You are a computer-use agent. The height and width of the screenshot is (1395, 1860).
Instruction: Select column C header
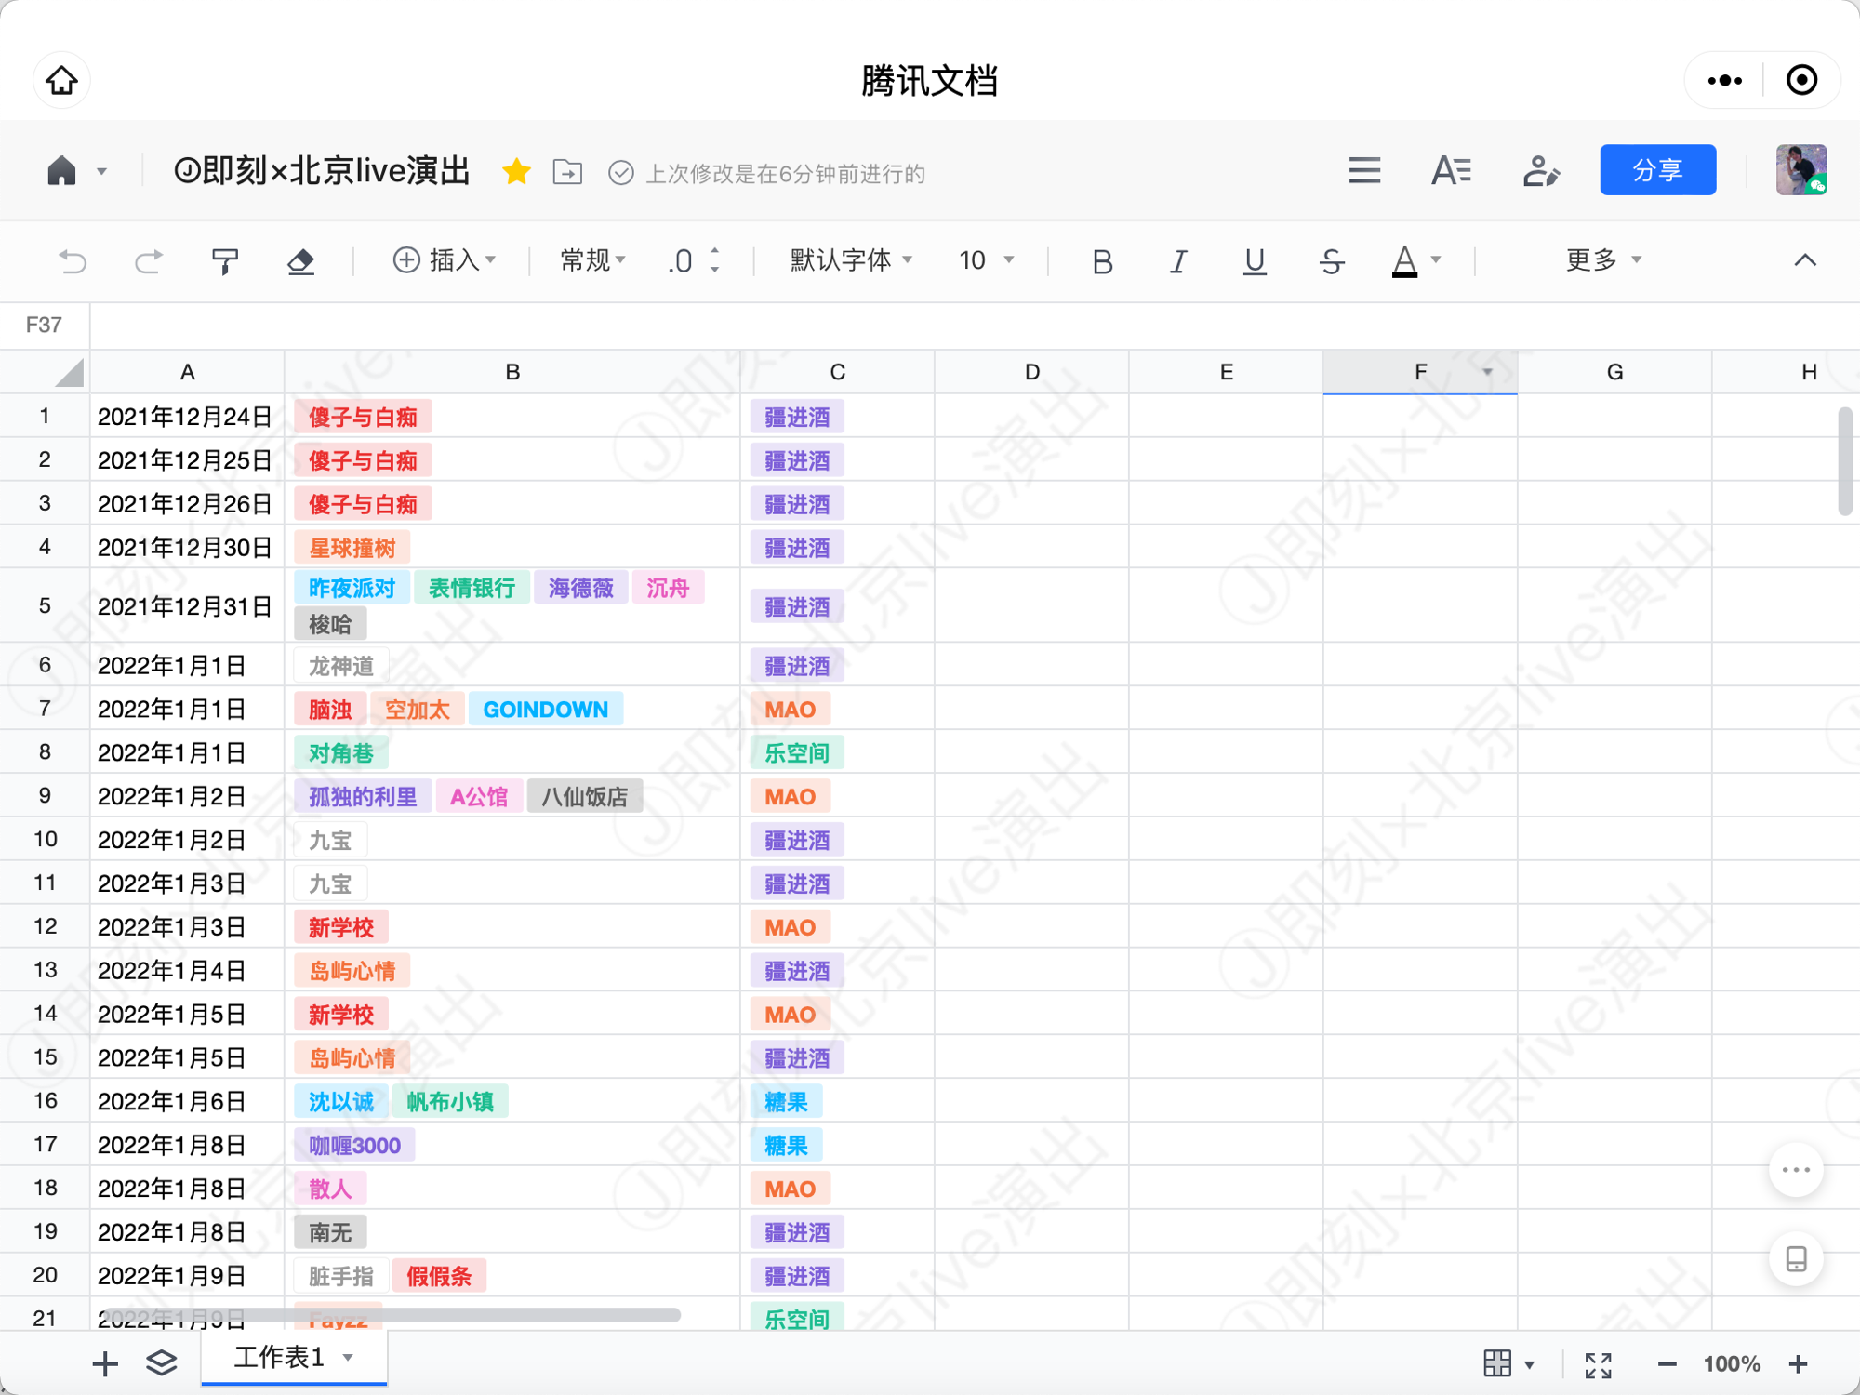click(838, 372)
